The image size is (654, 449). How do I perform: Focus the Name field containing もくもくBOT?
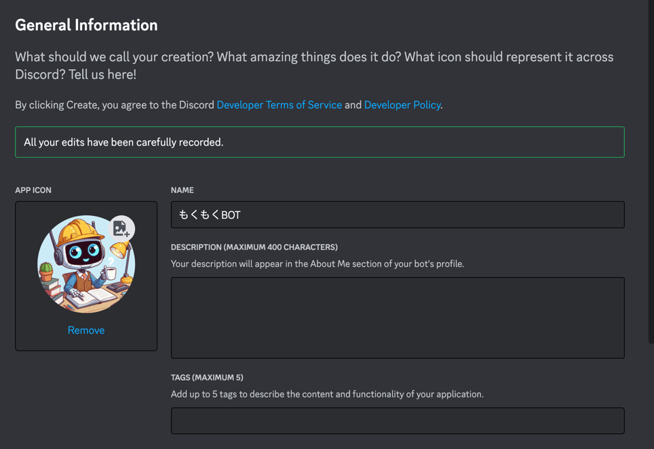[x=398, y=215]
